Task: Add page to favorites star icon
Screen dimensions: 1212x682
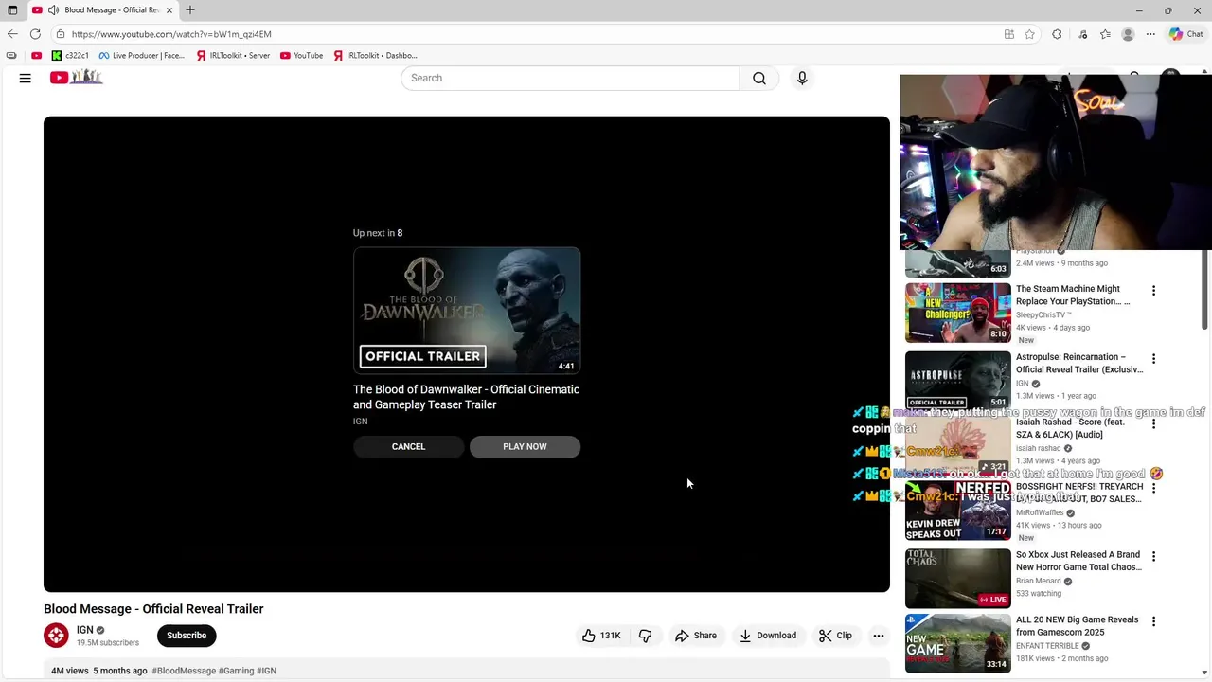Action: click(1029, 34)
